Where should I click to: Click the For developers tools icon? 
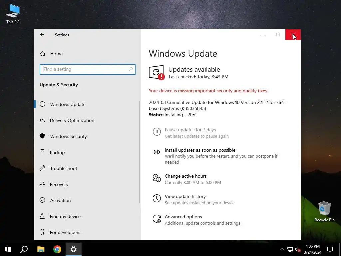coord(42,232)
